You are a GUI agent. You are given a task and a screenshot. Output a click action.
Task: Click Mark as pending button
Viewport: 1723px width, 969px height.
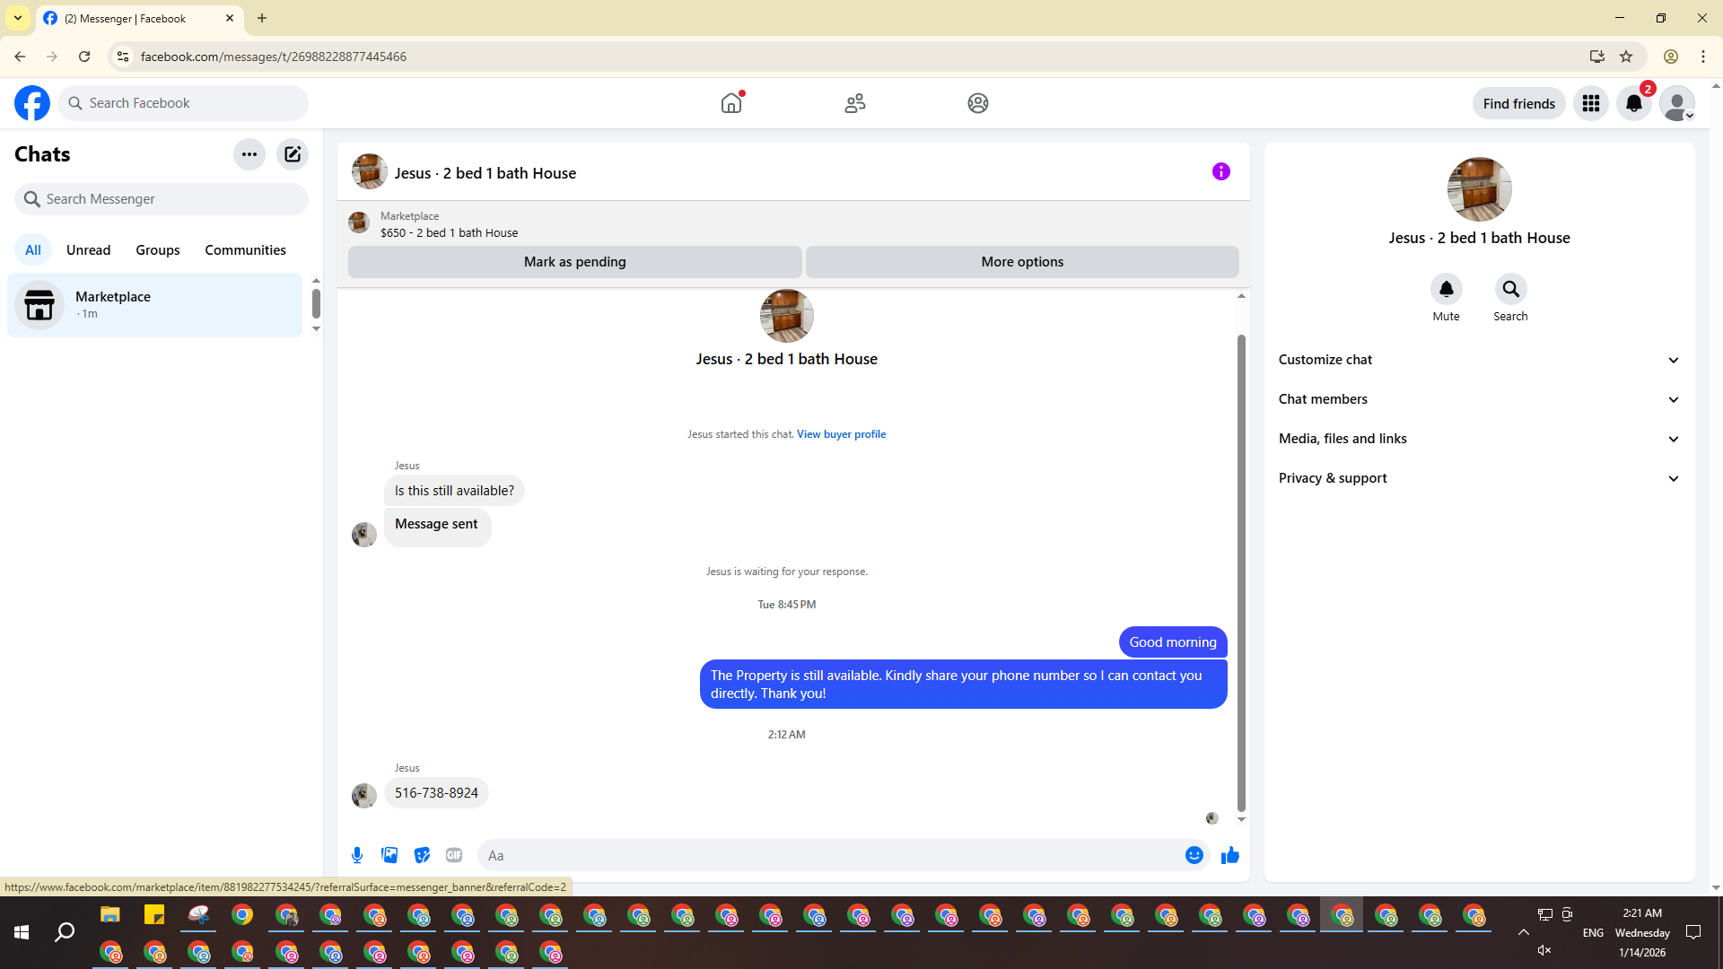click(x=574, y=262)
